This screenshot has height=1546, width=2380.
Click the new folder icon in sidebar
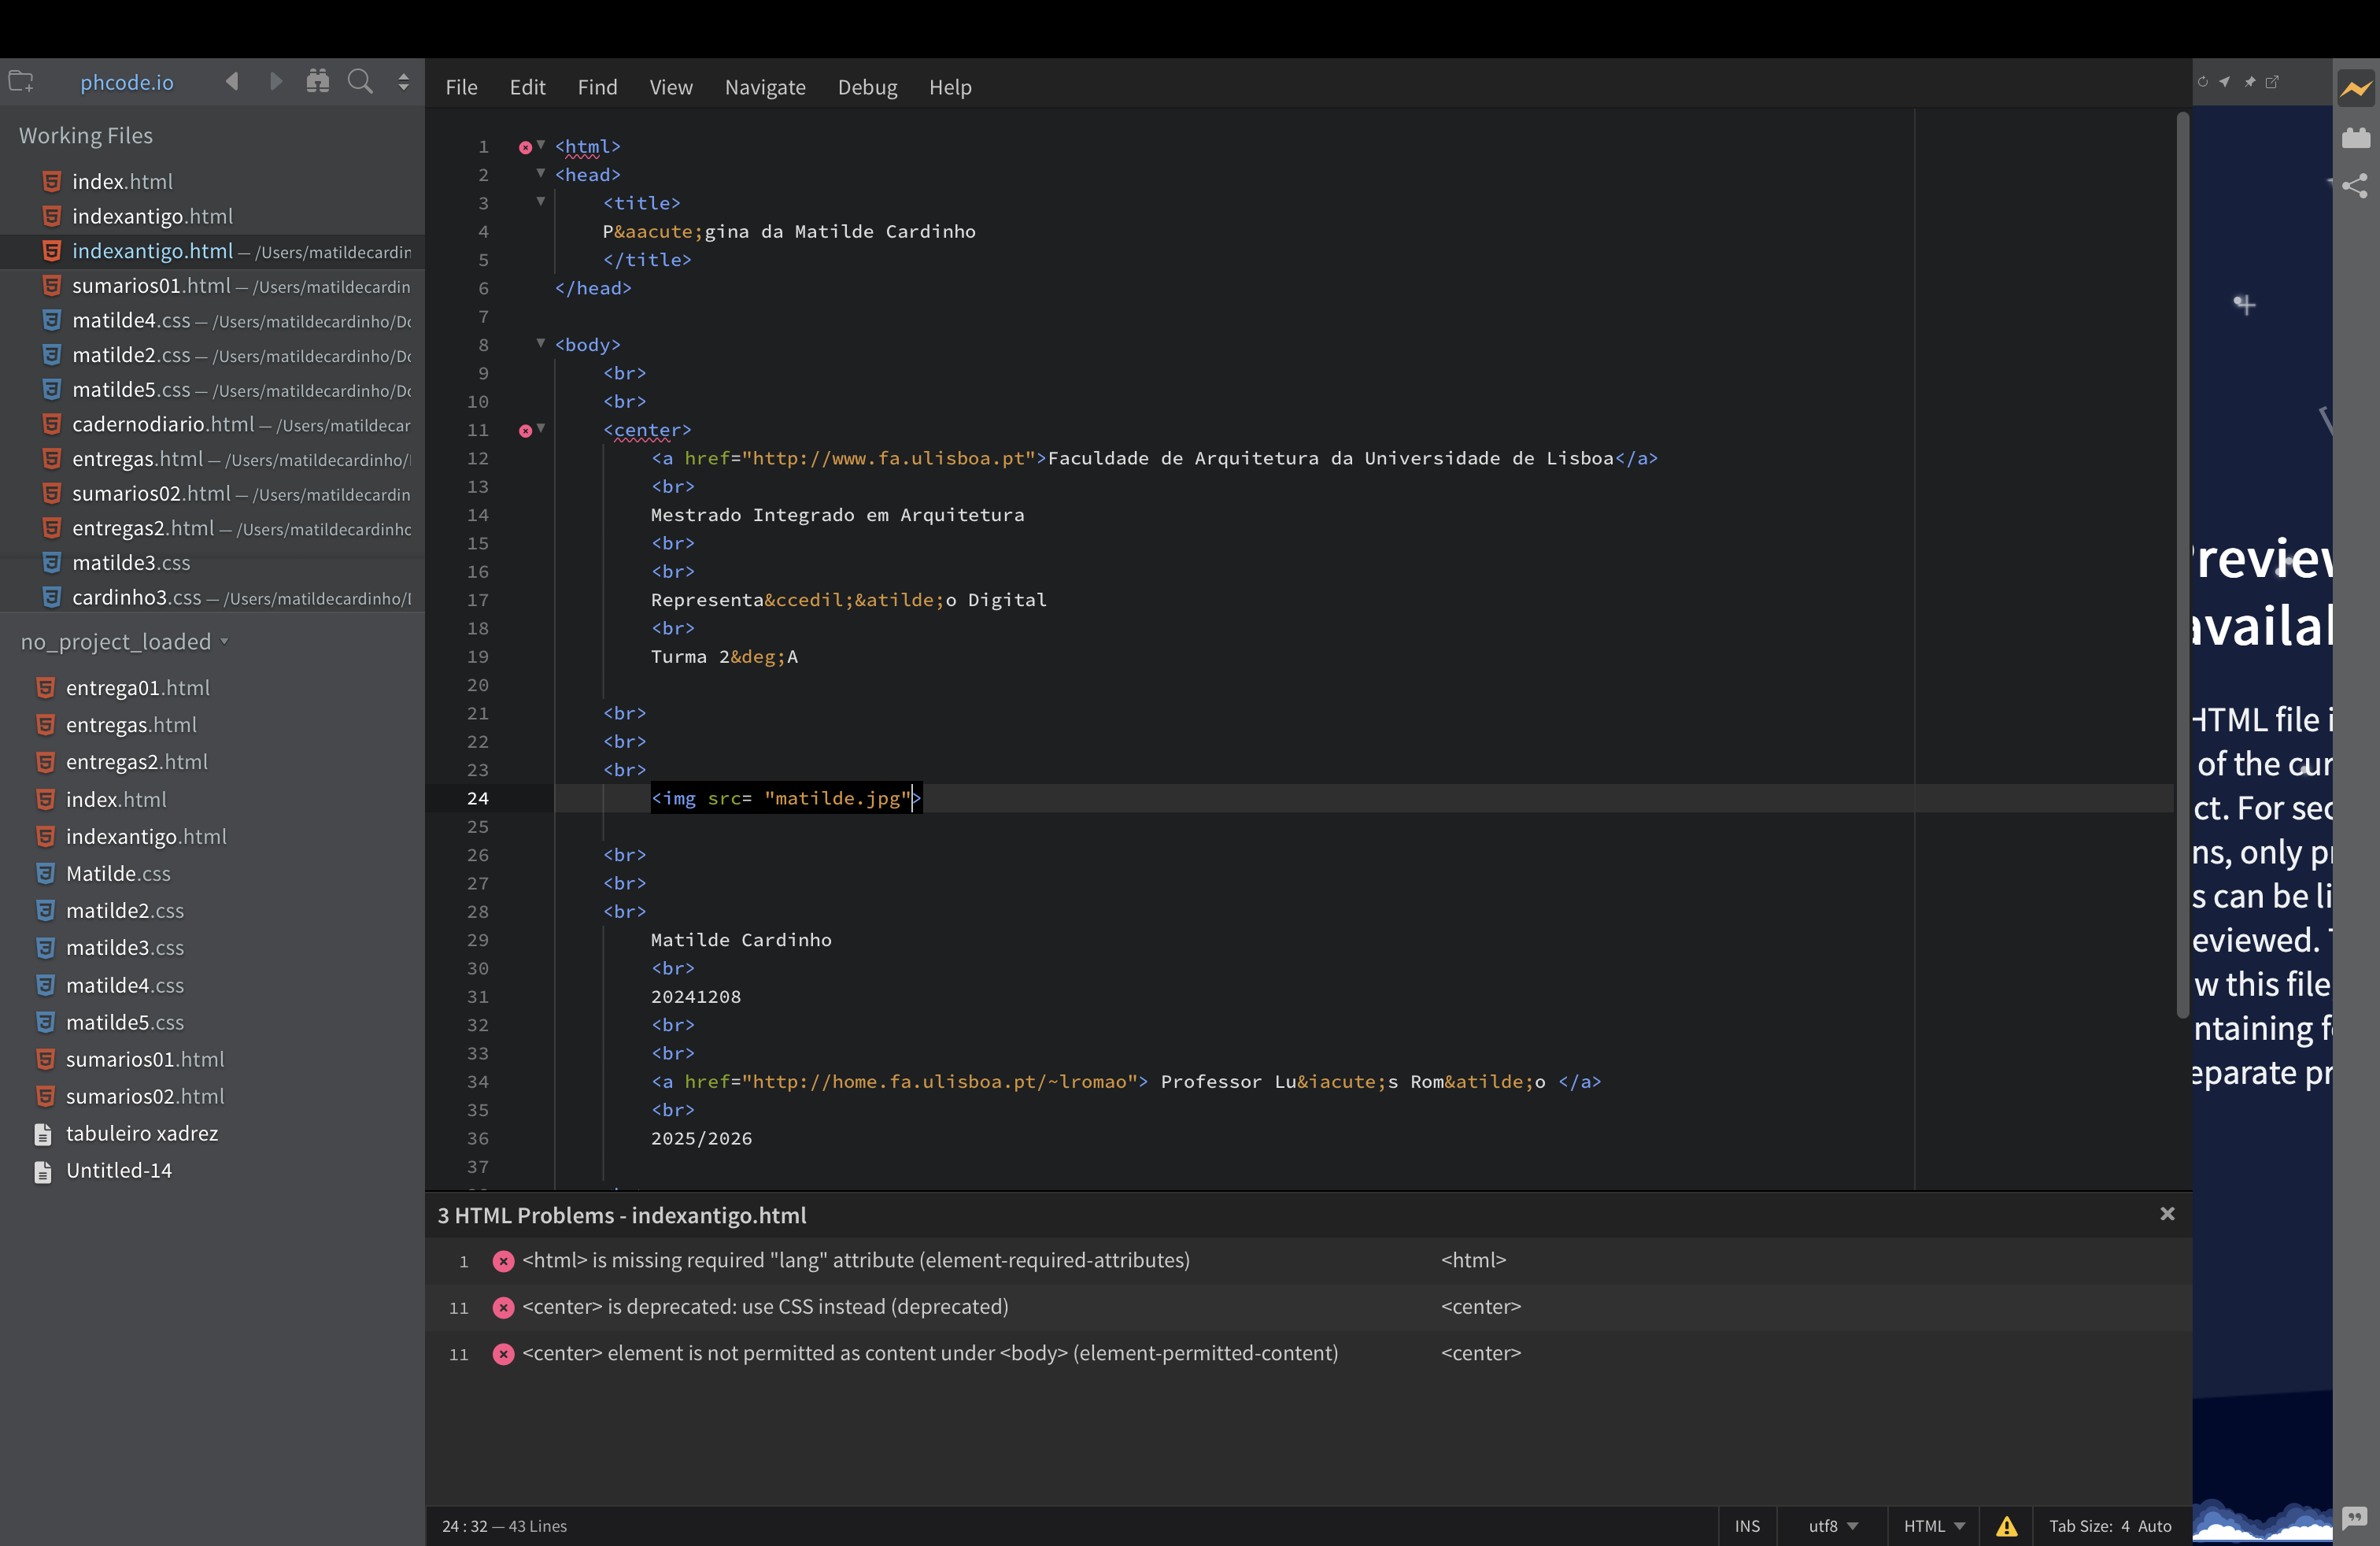[x=21, y=82]
